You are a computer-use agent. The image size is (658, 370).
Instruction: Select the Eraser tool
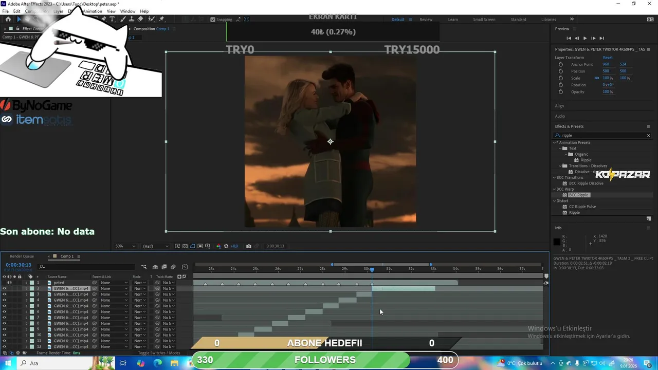coord(140,19)
